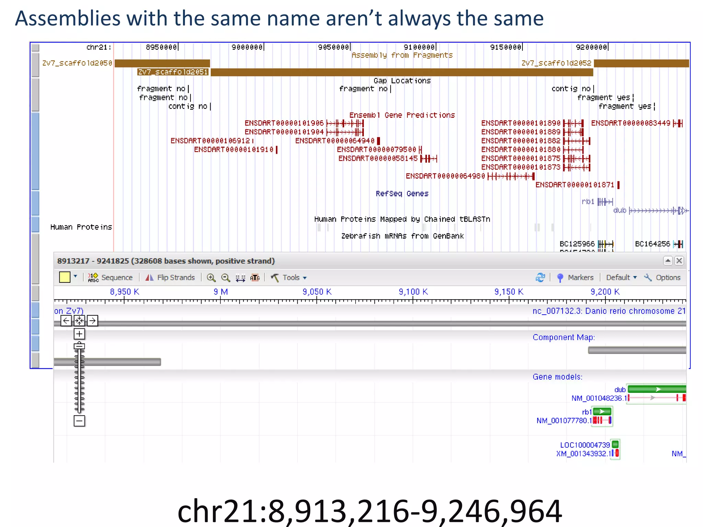703x527 pixels.
Task: Click the RefSeq Genes track title
Action: click(x=402, y=194)
